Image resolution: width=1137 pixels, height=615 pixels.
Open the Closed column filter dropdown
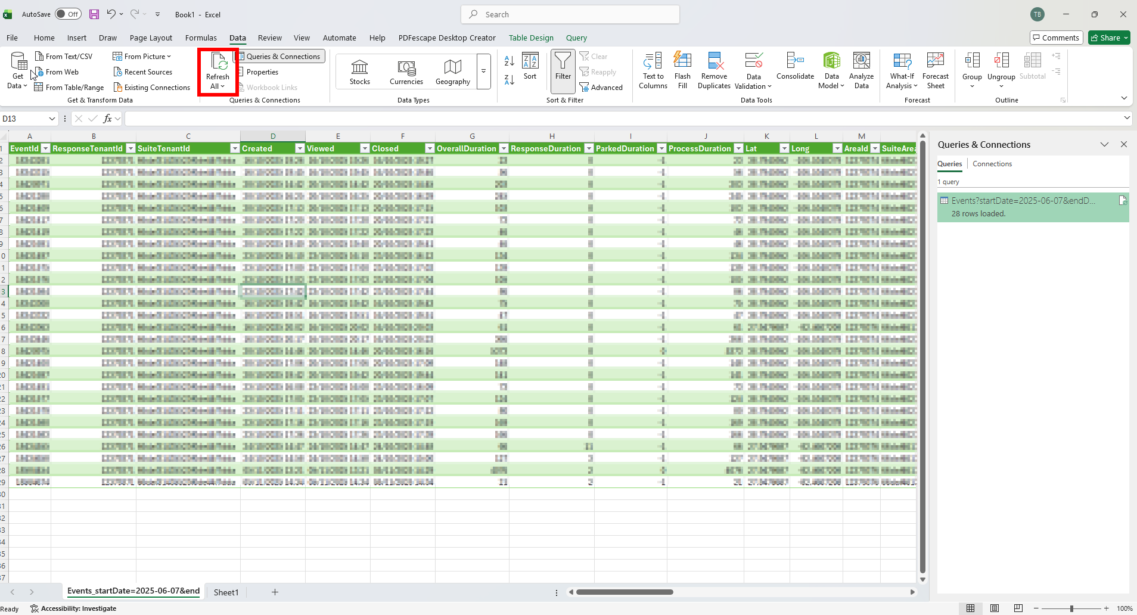coord(429,148)
